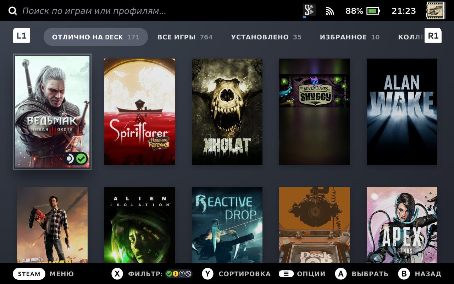The height and width of the screenshot is (284, 454).
Task: Click the L1 shoulder button icon
Action: 21,35
